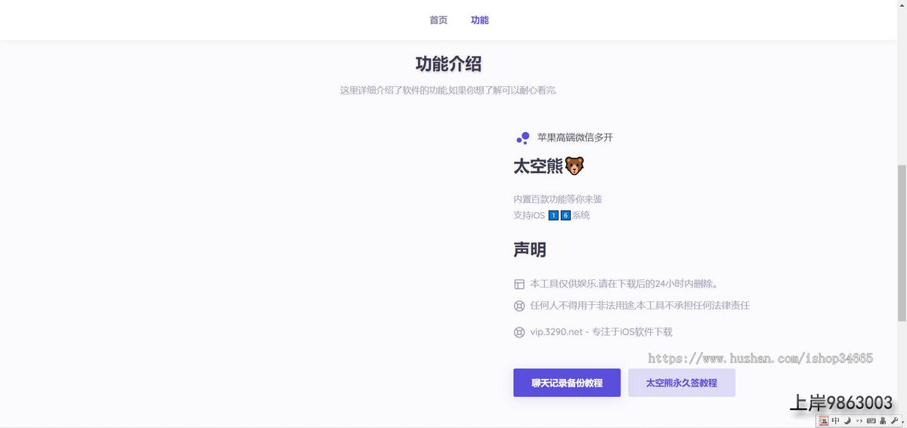Open IME settings wrench icon

(x=894, y=420)
